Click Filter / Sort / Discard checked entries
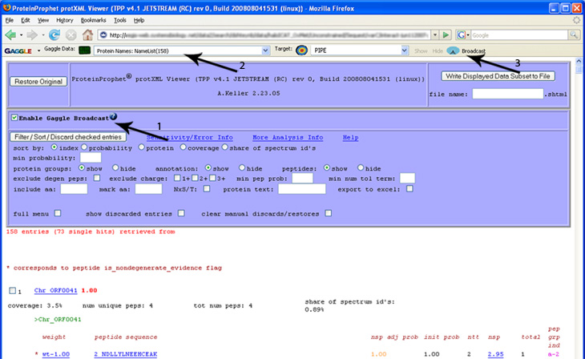Viewport: 585px width, 359px height. point(68,137)
